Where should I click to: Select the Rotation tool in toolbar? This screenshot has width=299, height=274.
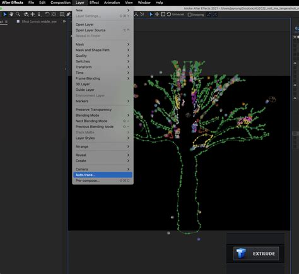point(47,15)
